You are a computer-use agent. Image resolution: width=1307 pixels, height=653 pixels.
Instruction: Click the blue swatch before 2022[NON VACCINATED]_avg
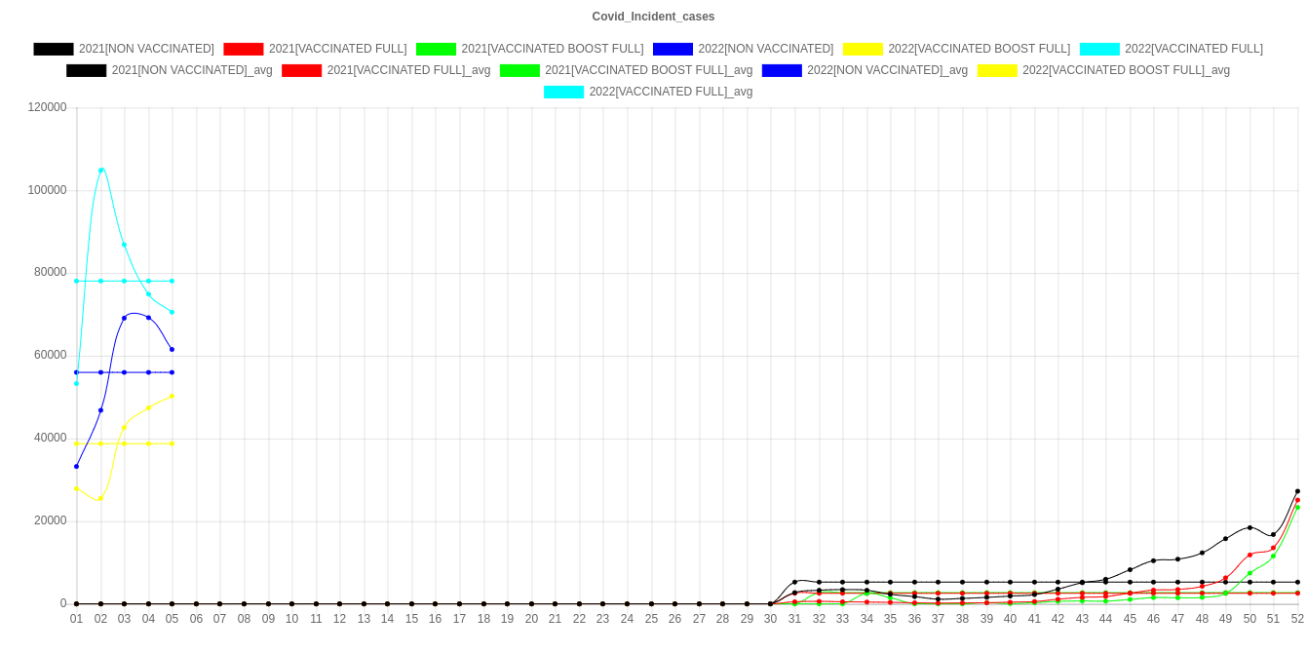coord(781,70)
